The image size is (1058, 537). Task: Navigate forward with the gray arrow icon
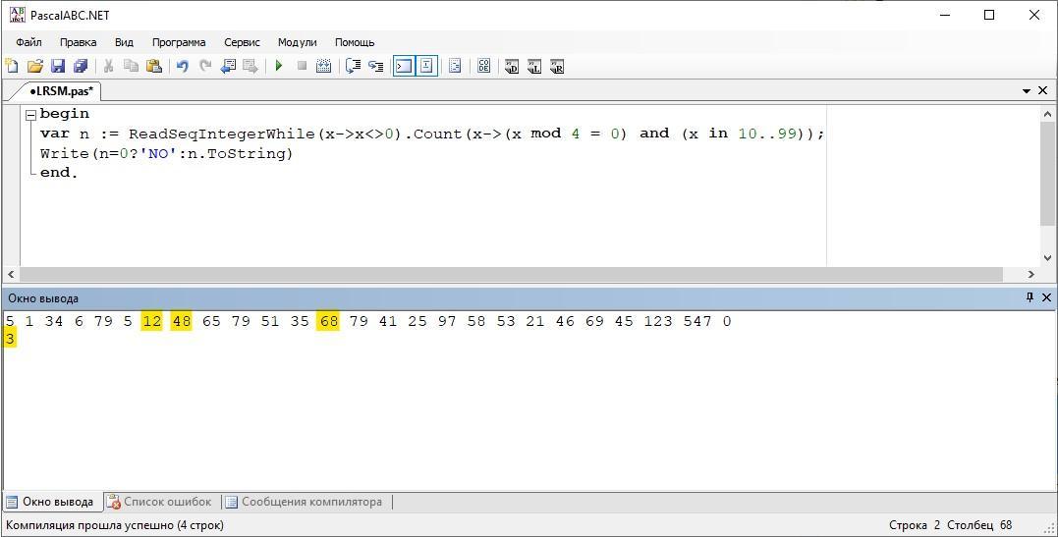251,66
